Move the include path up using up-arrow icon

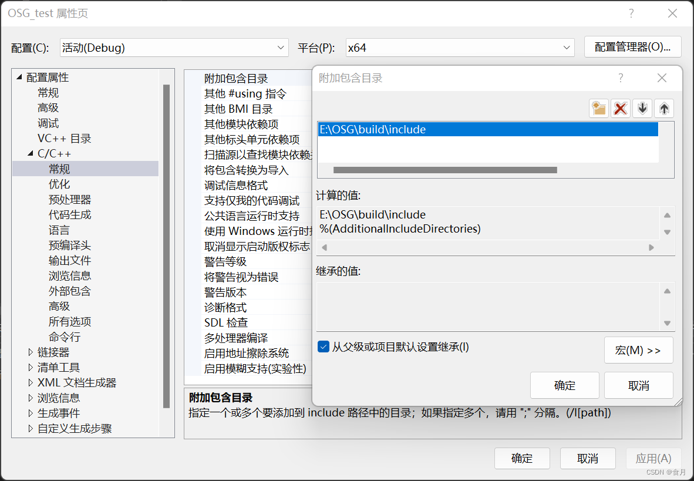(663, 108)
